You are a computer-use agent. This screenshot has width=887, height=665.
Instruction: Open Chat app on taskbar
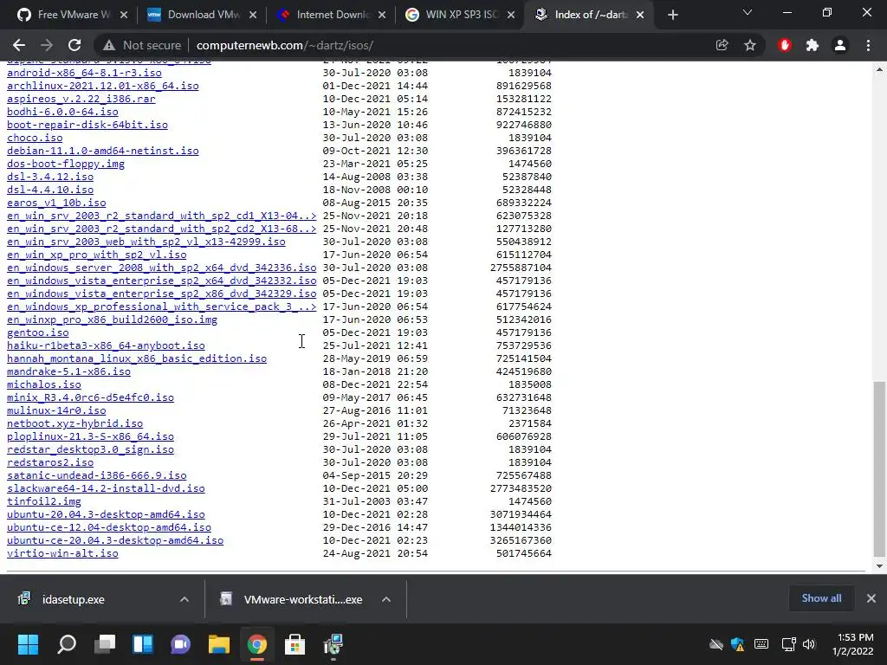(180, 644)
